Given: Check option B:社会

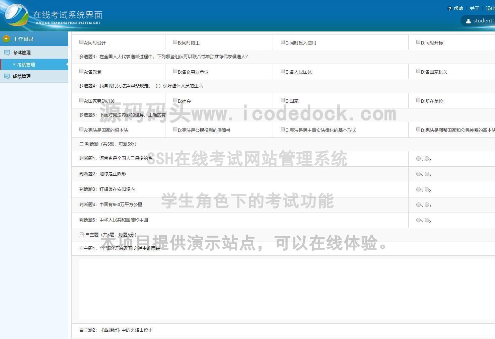Looking at the screenshot, I should [175, 100].
